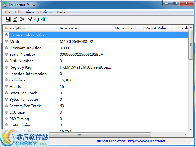Open the Help menu
Image resolution: width=196 pixels, height=147 pixels.
pyautogui.click(x=61, y=12)
